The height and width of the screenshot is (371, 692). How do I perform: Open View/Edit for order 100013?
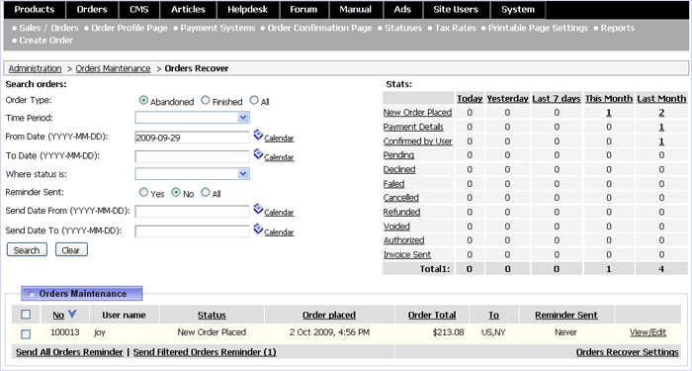point(648,332)
